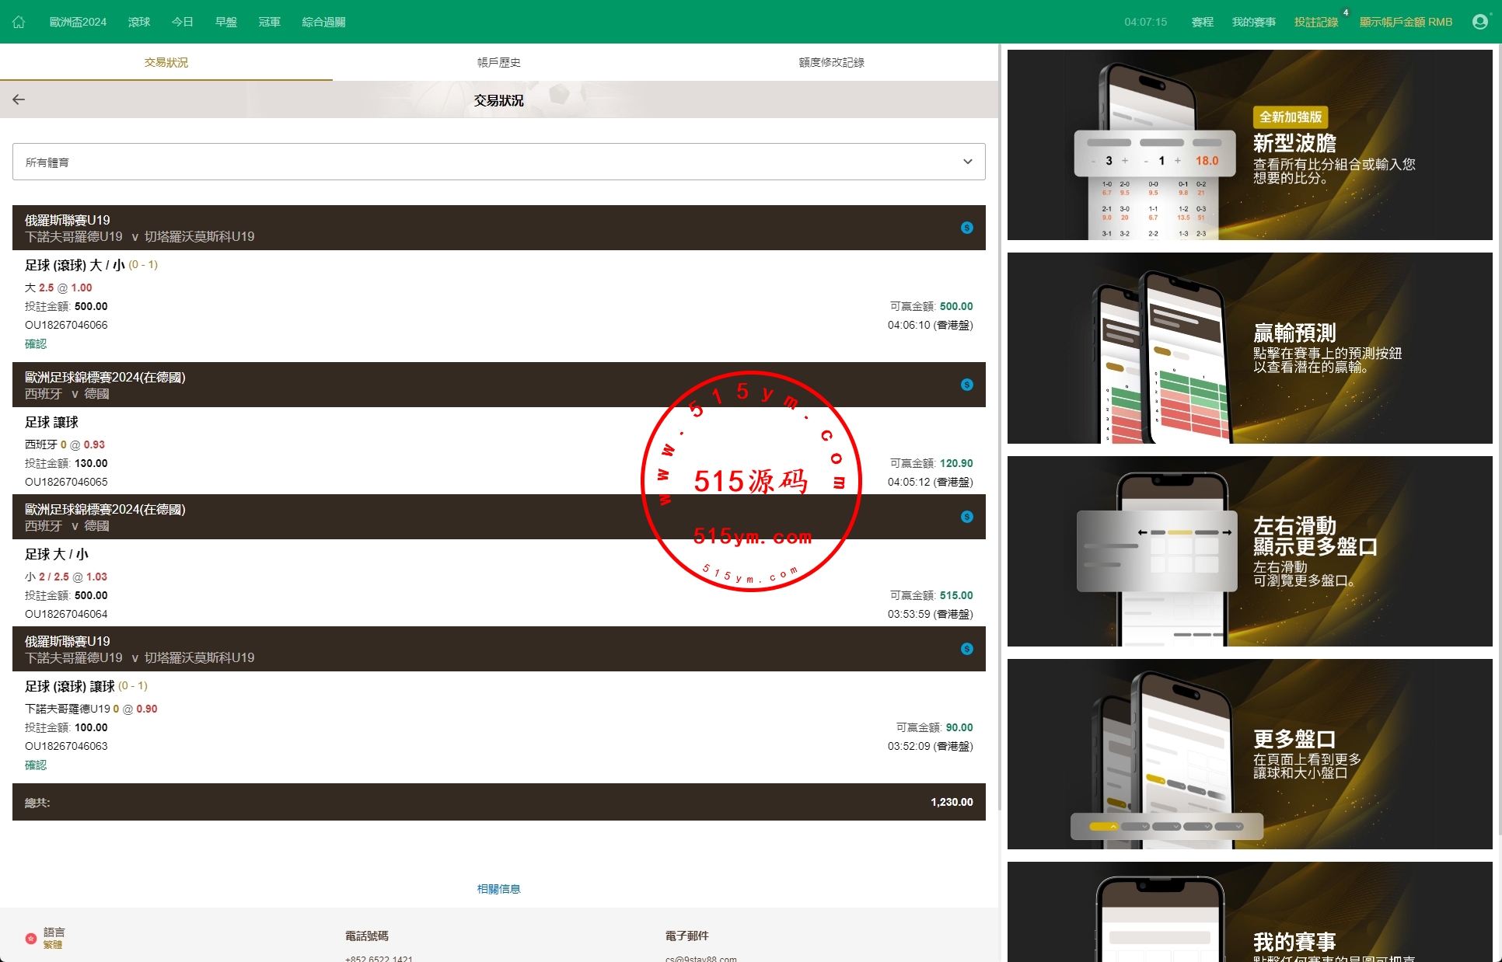Open 綜合過關 in top navigation
This screenshot has height=962, width=1502.
click(323, 22)
